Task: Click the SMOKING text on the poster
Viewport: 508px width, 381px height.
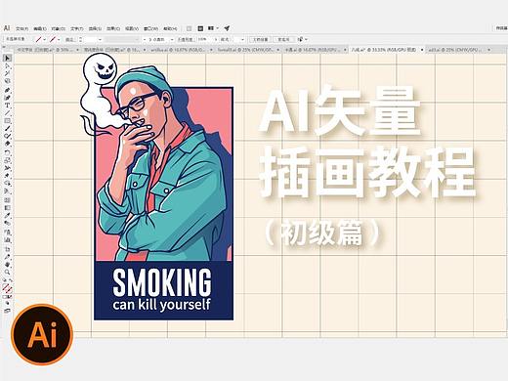Action: 162,282
